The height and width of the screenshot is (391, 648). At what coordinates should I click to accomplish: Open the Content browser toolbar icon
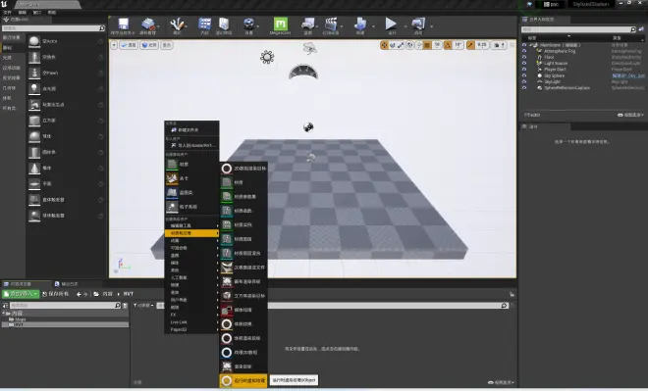tap(204, 24)
